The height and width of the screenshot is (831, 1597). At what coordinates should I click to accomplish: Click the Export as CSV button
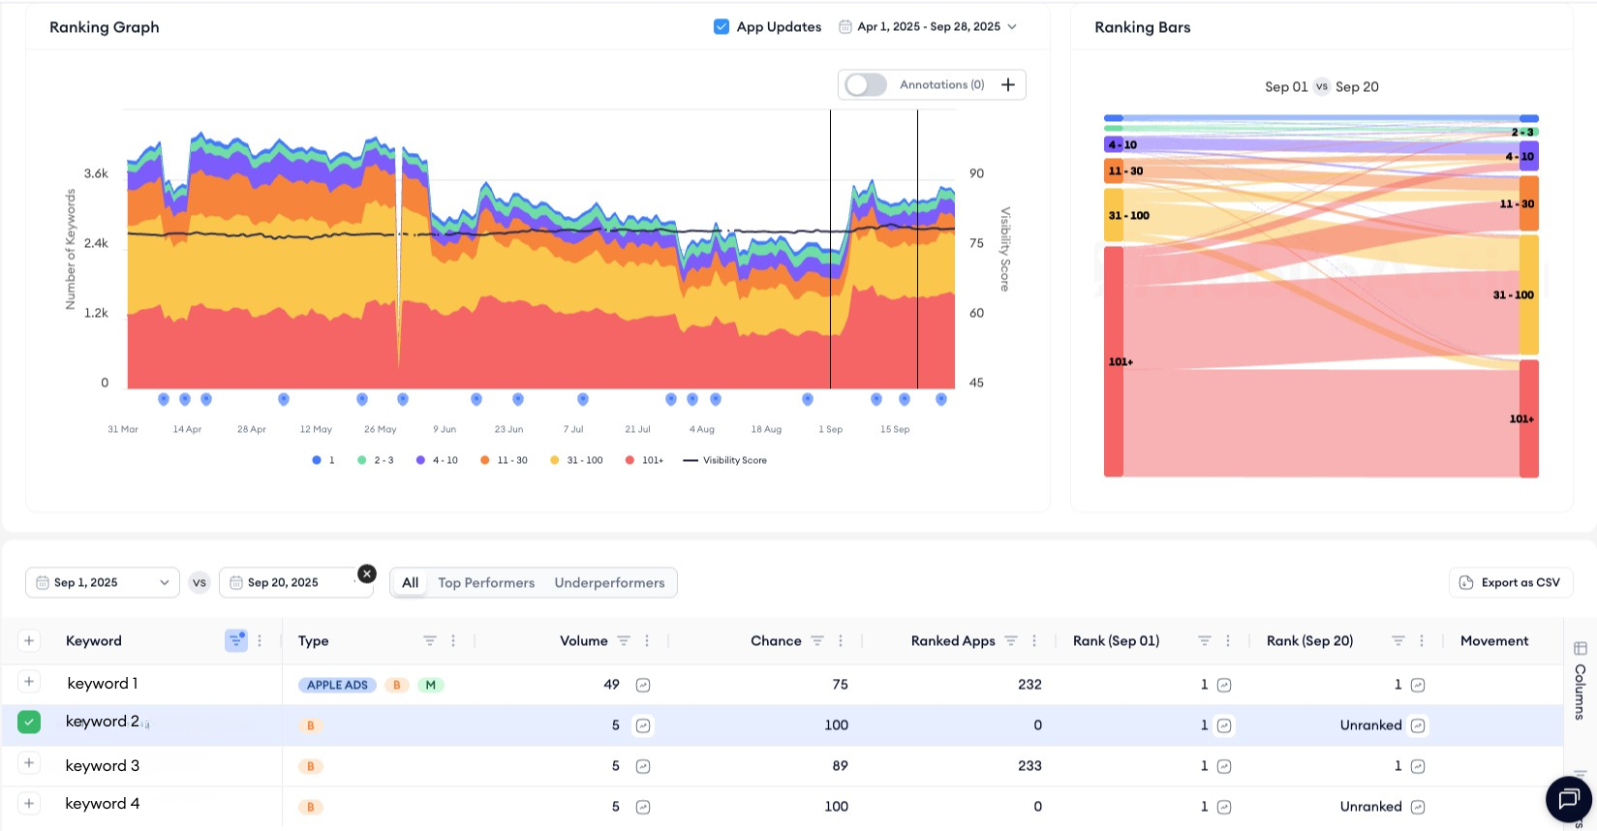(1510, 582)
